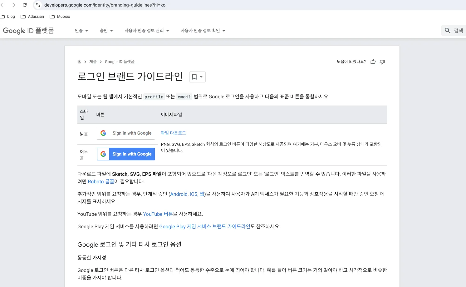Viewport: 466px width, 287px height.
Task: Click the 어두움 style row label
Action: point(84,155)
